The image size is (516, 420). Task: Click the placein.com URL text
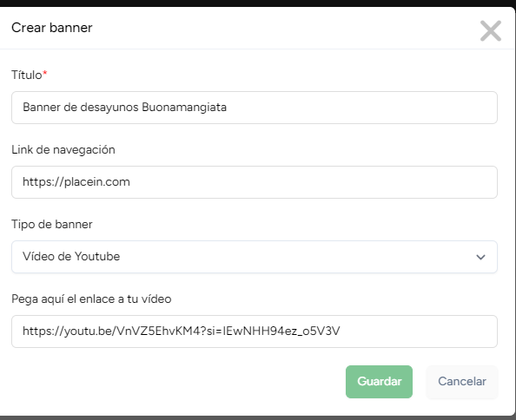coord(76,181)
